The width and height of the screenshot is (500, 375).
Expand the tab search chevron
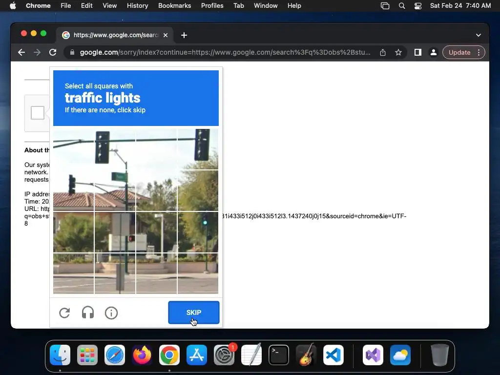[479, 35]
